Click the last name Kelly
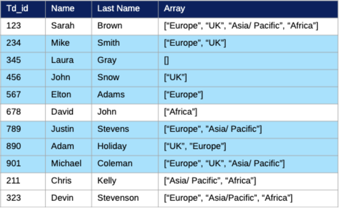Screen dimensions: 339x208 (x=107, y=181)
